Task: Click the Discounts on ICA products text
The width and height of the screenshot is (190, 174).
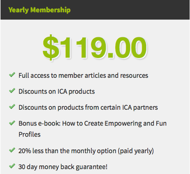Action: [57, 92]
